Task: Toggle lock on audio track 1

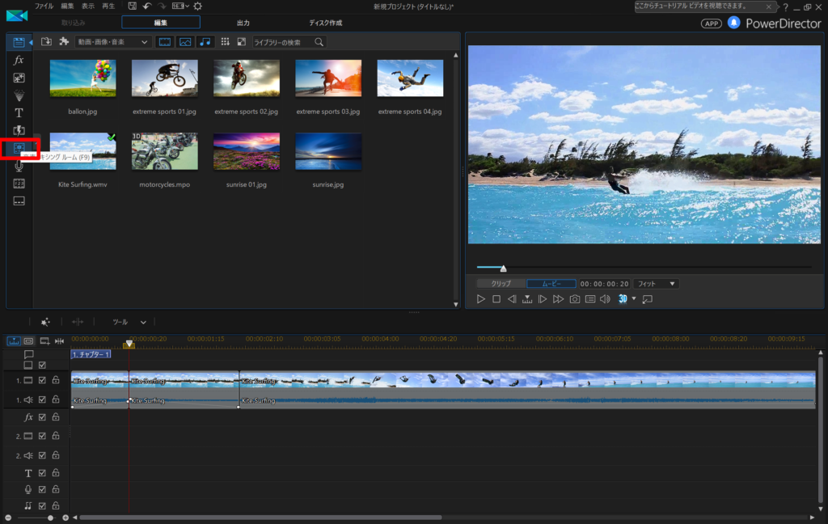Action: 56,399
